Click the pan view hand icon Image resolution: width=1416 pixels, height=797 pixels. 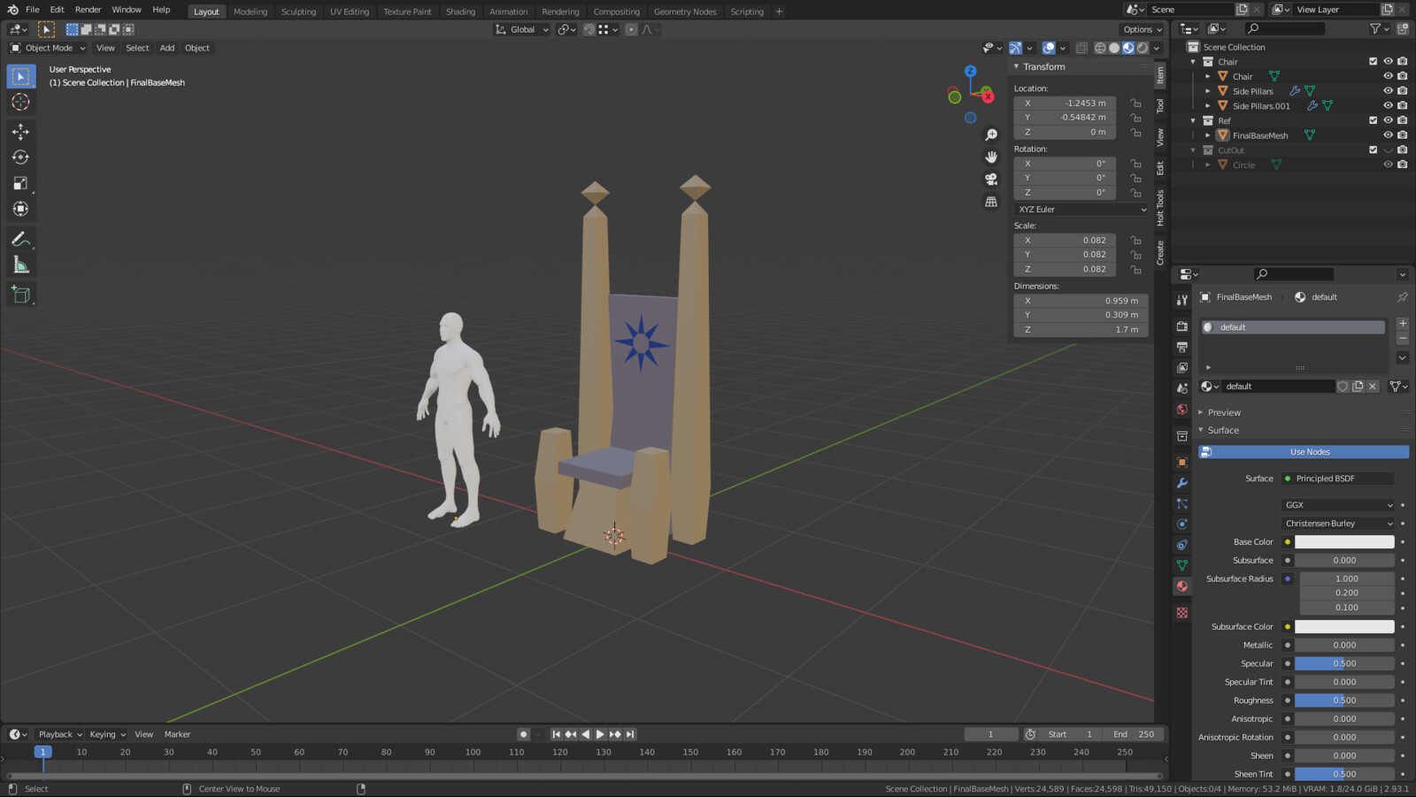point(991,157)
